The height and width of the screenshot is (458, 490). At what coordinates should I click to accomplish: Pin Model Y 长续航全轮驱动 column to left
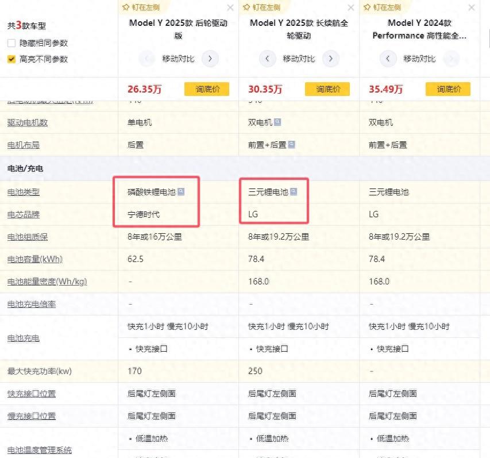point(261,7)
